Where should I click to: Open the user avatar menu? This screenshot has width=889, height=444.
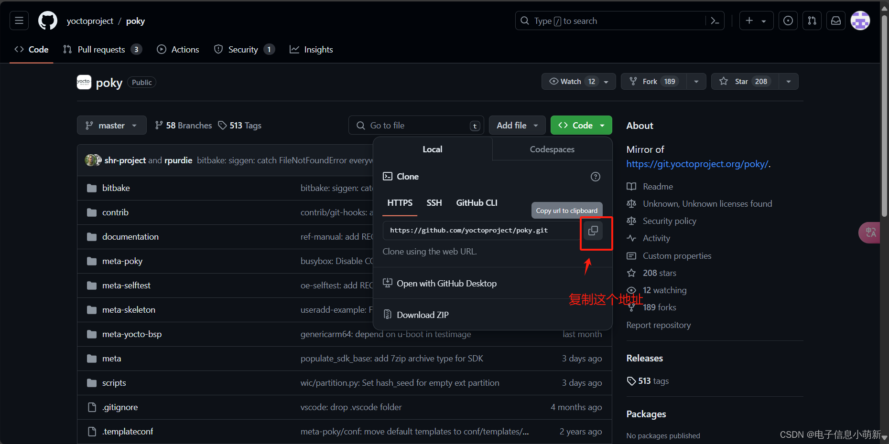tap(860, 21)
